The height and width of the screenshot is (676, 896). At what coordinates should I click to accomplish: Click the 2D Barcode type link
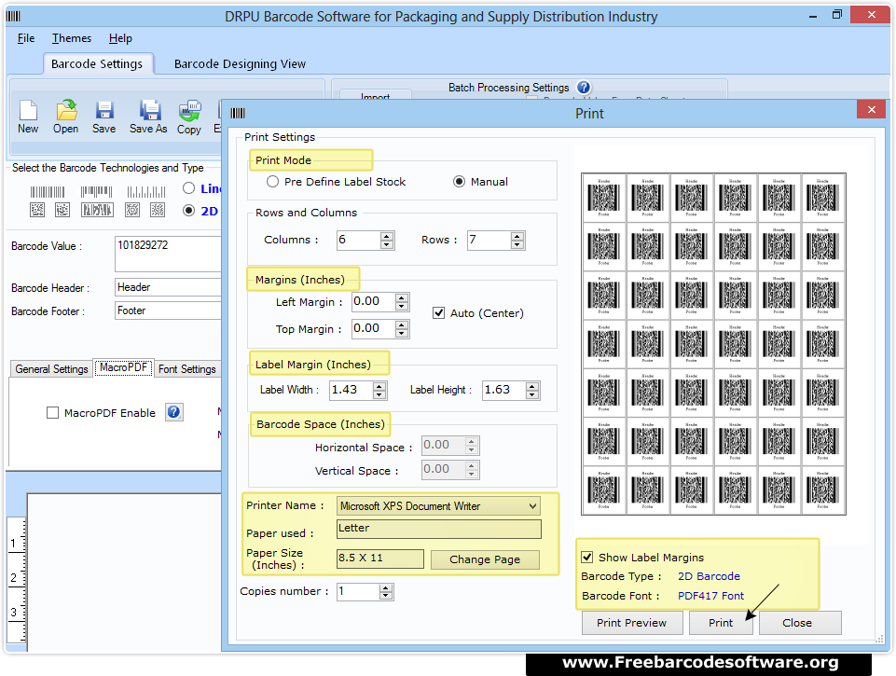point(709,576)
